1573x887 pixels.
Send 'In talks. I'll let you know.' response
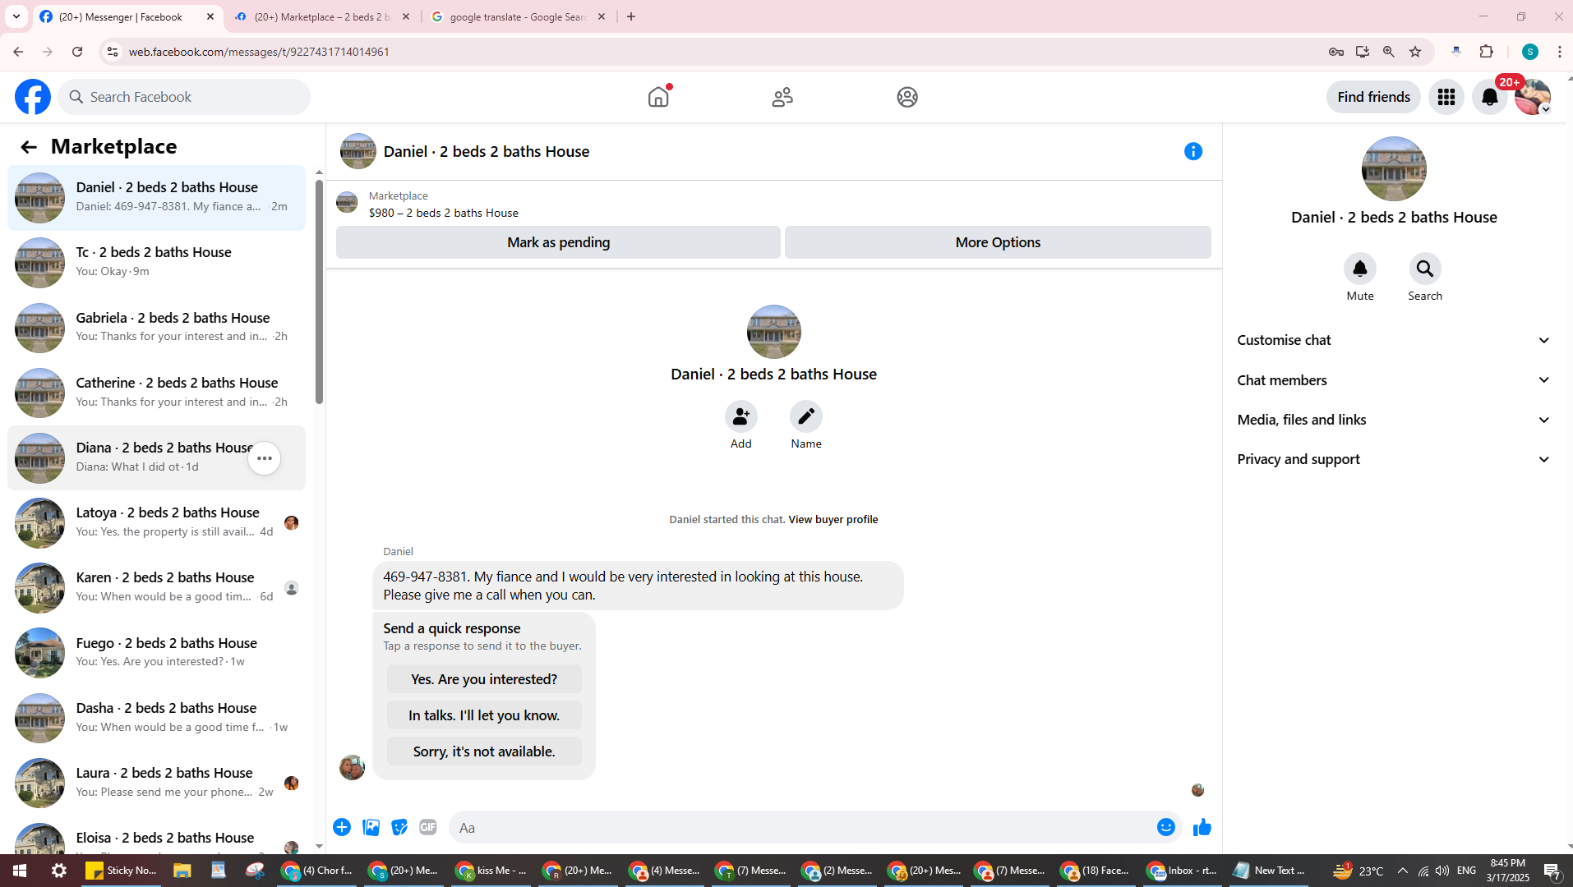484,715
